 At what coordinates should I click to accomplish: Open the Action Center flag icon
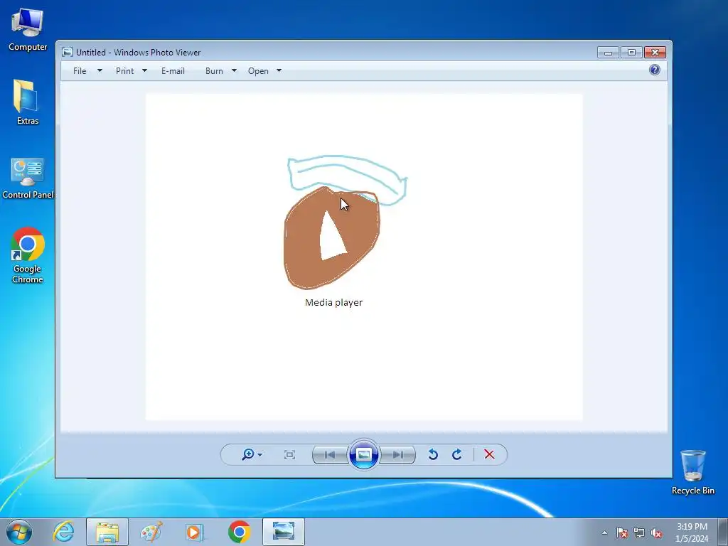point(621,532)
